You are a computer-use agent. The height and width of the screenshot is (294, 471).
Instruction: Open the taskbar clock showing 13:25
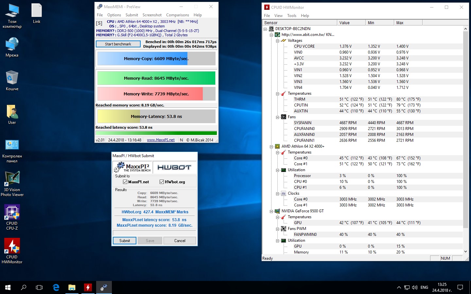point(442,287)
